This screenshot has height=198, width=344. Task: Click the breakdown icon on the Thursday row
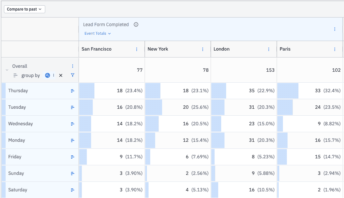pyautogui.click(x=73, y=91)
